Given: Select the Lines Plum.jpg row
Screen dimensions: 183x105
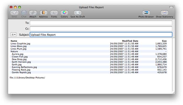Looking at the screenshot, I should click(x=89, y=49).
